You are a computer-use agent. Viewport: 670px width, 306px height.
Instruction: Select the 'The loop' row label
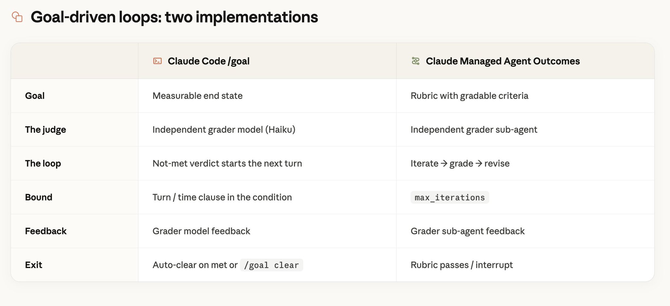tap(43, 163)
